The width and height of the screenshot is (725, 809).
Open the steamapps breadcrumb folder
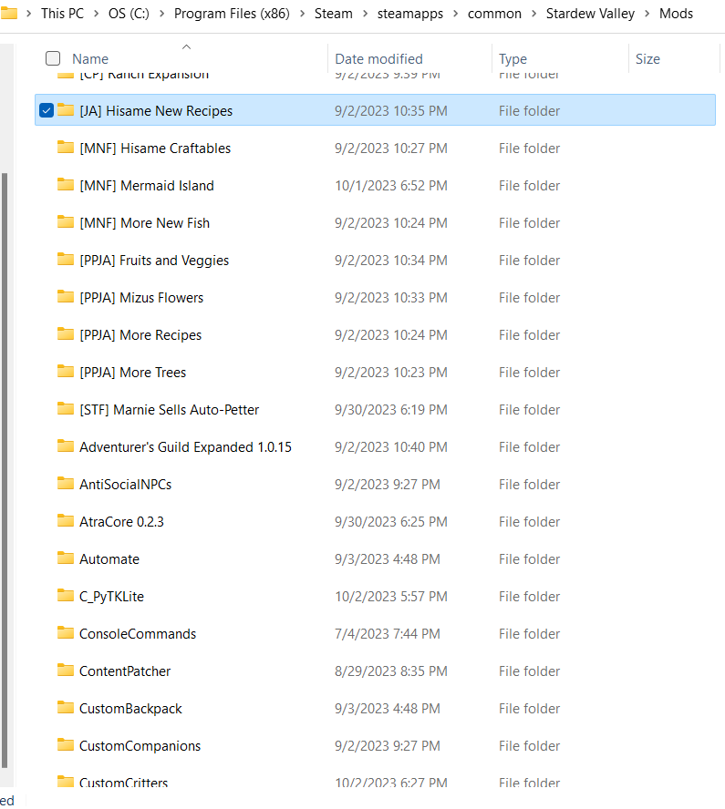[x=410, y=14]
